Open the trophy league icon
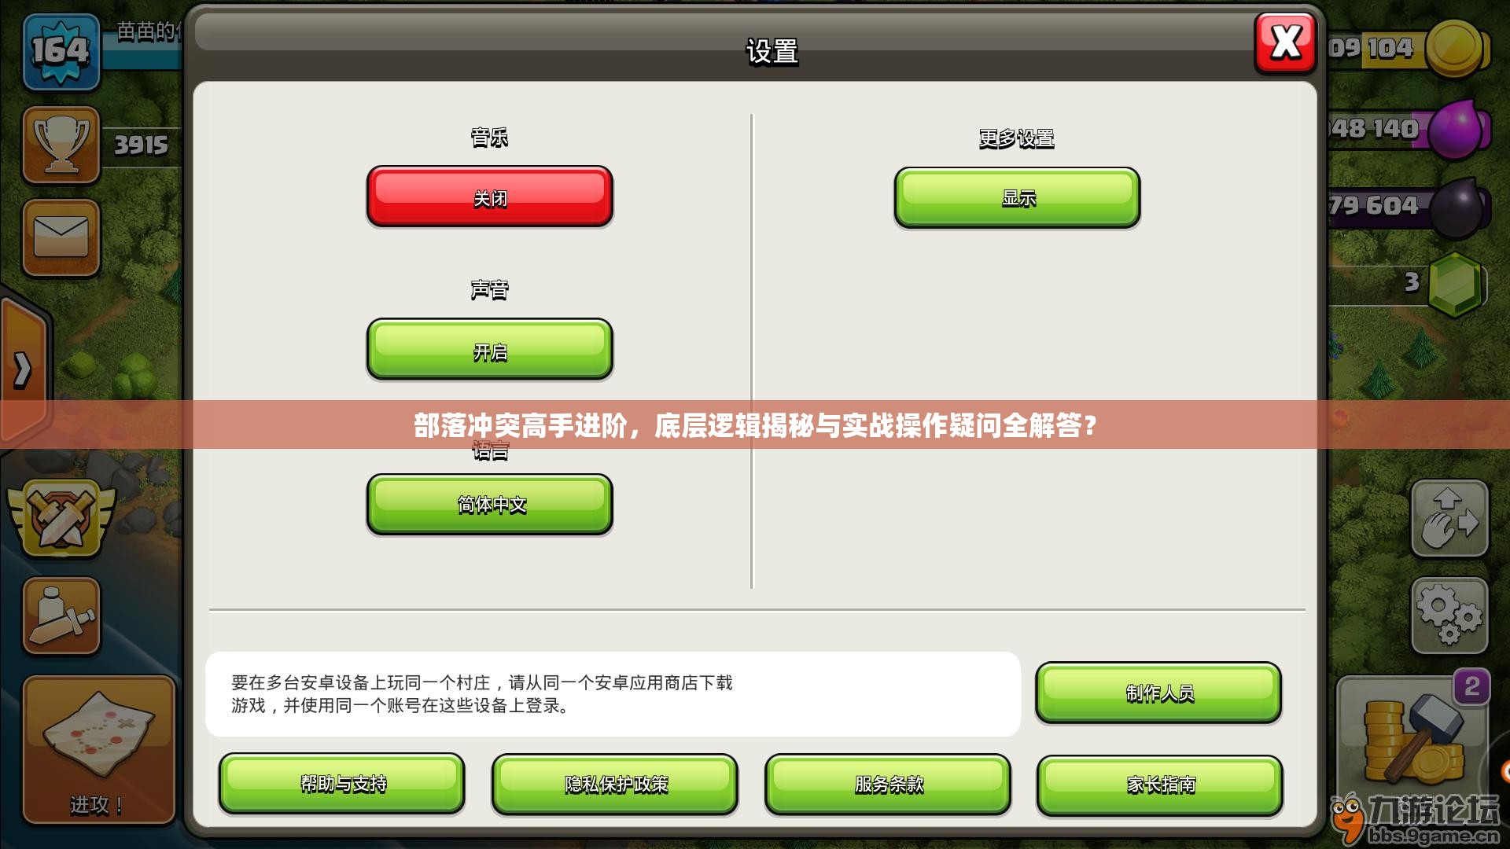Viewport: 1510px width, 849px height. click(x=61, y=145)
